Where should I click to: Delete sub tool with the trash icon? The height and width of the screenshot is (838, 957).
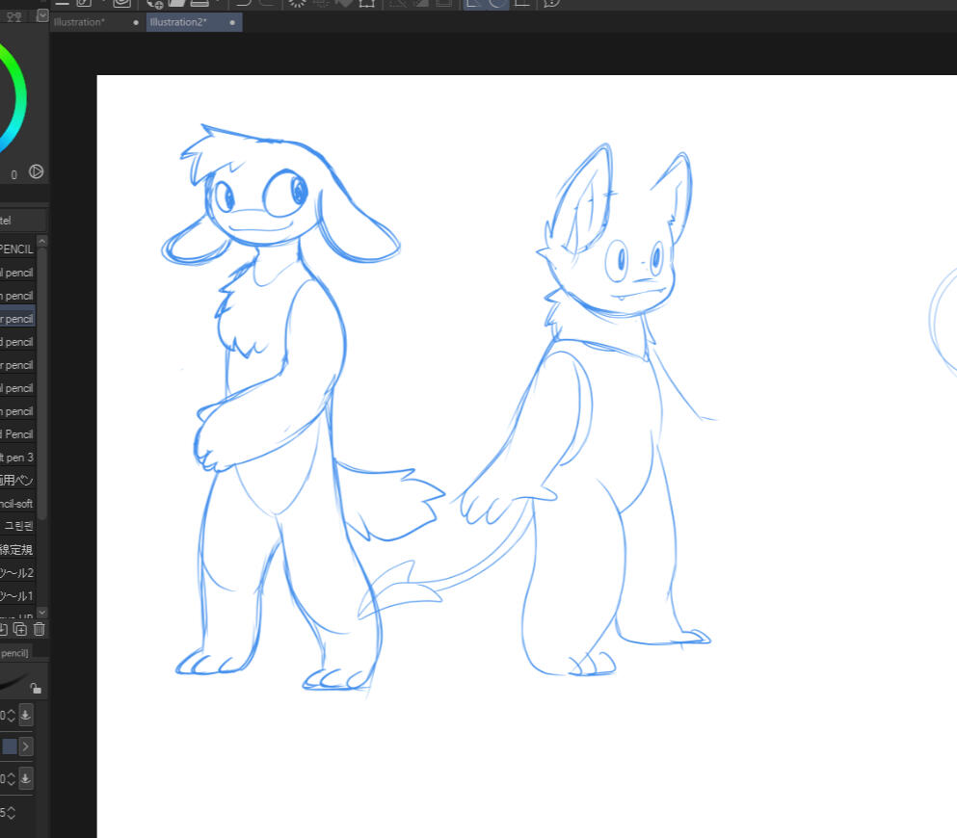pyautogui.click(x=39, y=629)
